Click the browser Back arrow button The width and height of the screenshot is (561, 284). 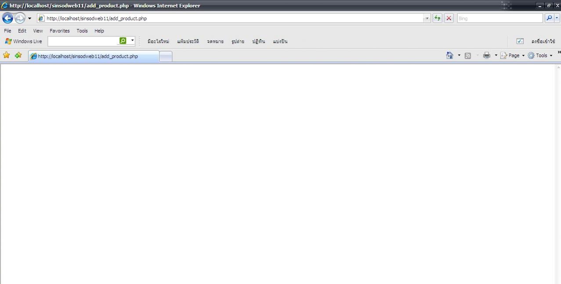tap(8, 18)
